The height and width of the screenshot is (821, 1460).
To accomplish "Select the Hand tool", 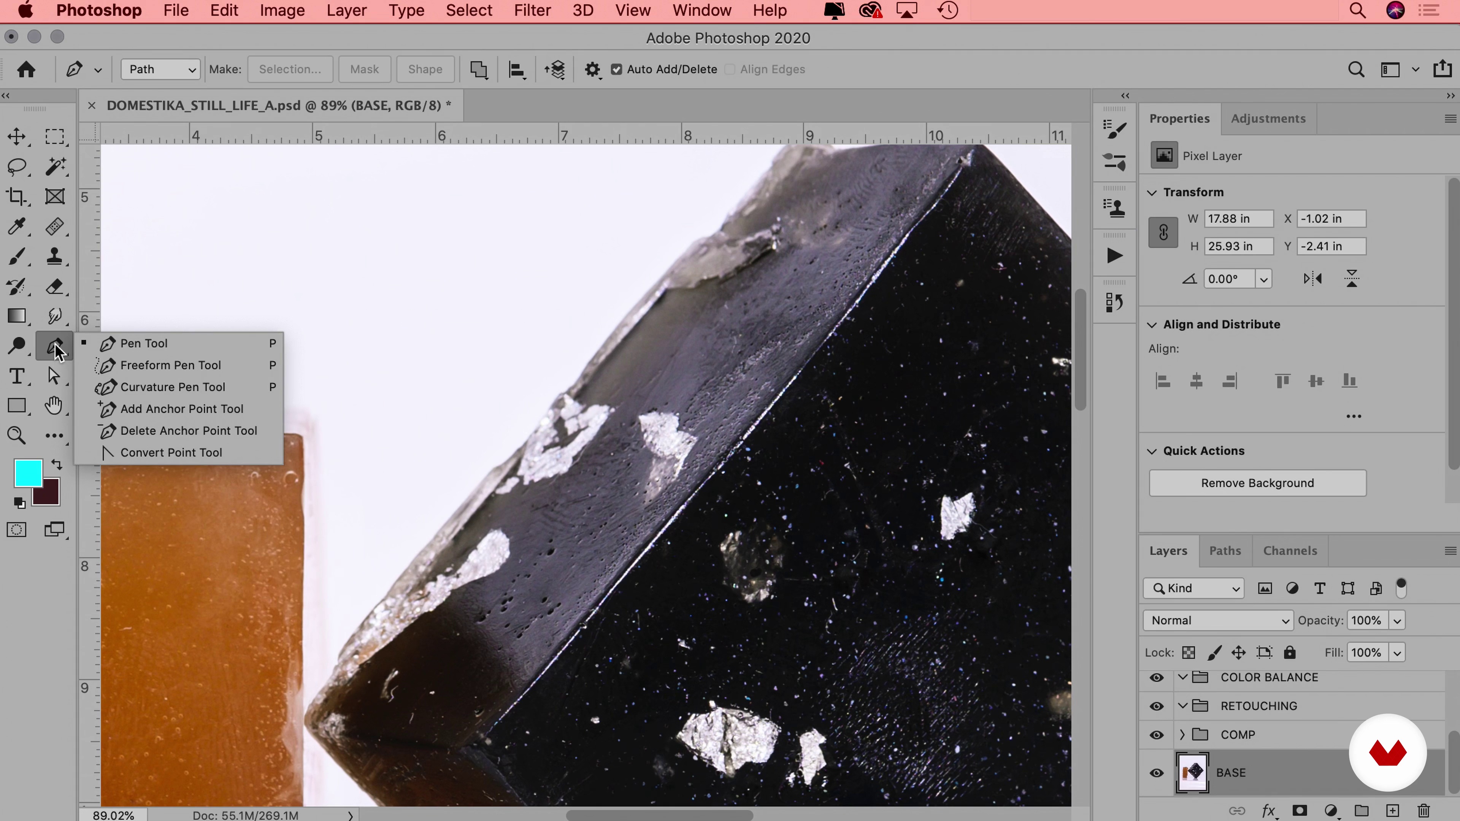I will pyautogui.click(x=54, y=406).
